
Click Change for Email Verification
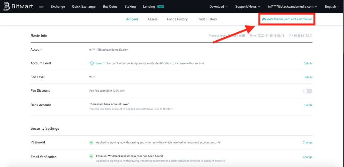[x=308, y=157]
